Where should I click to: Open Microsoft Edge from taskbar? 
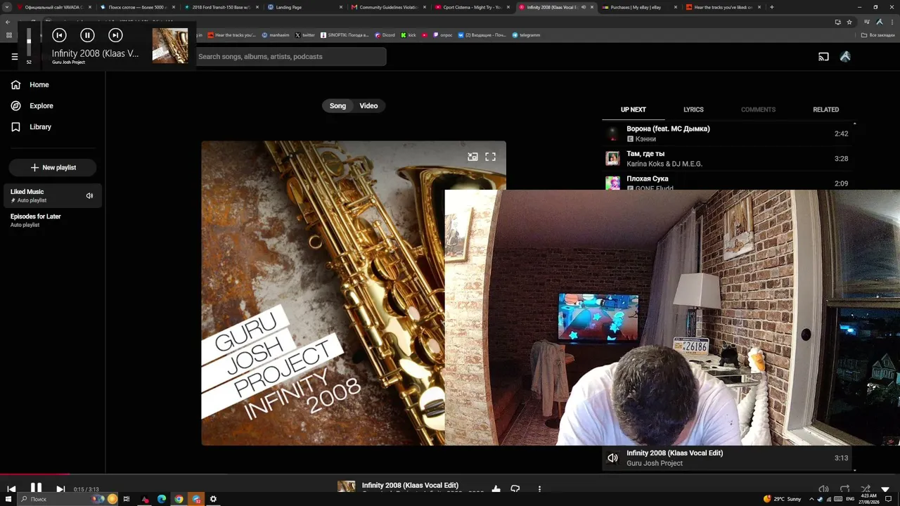[162, 499]
